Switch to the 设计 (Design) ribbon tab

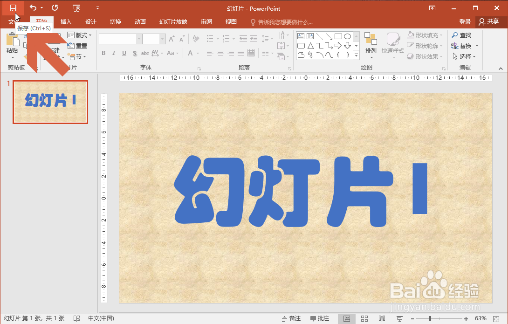tap(90, 21)
